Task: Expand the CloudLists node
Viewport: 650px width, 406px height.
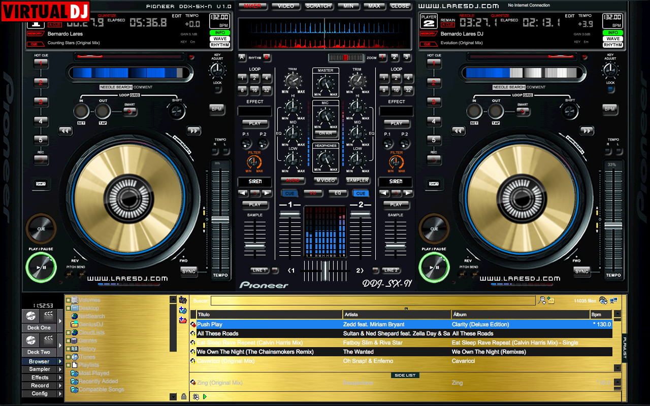Action: [x=68, y=333]
